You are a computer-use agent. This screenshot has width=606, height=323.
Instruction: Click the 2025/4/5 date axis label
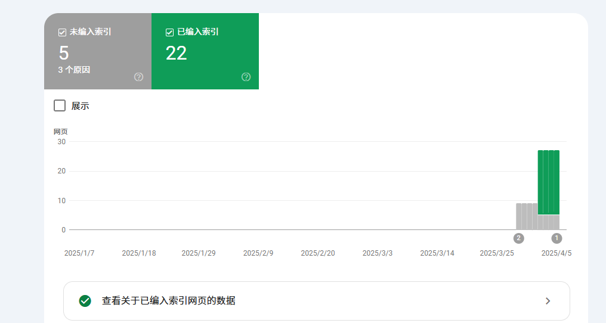tap(556, 253)
